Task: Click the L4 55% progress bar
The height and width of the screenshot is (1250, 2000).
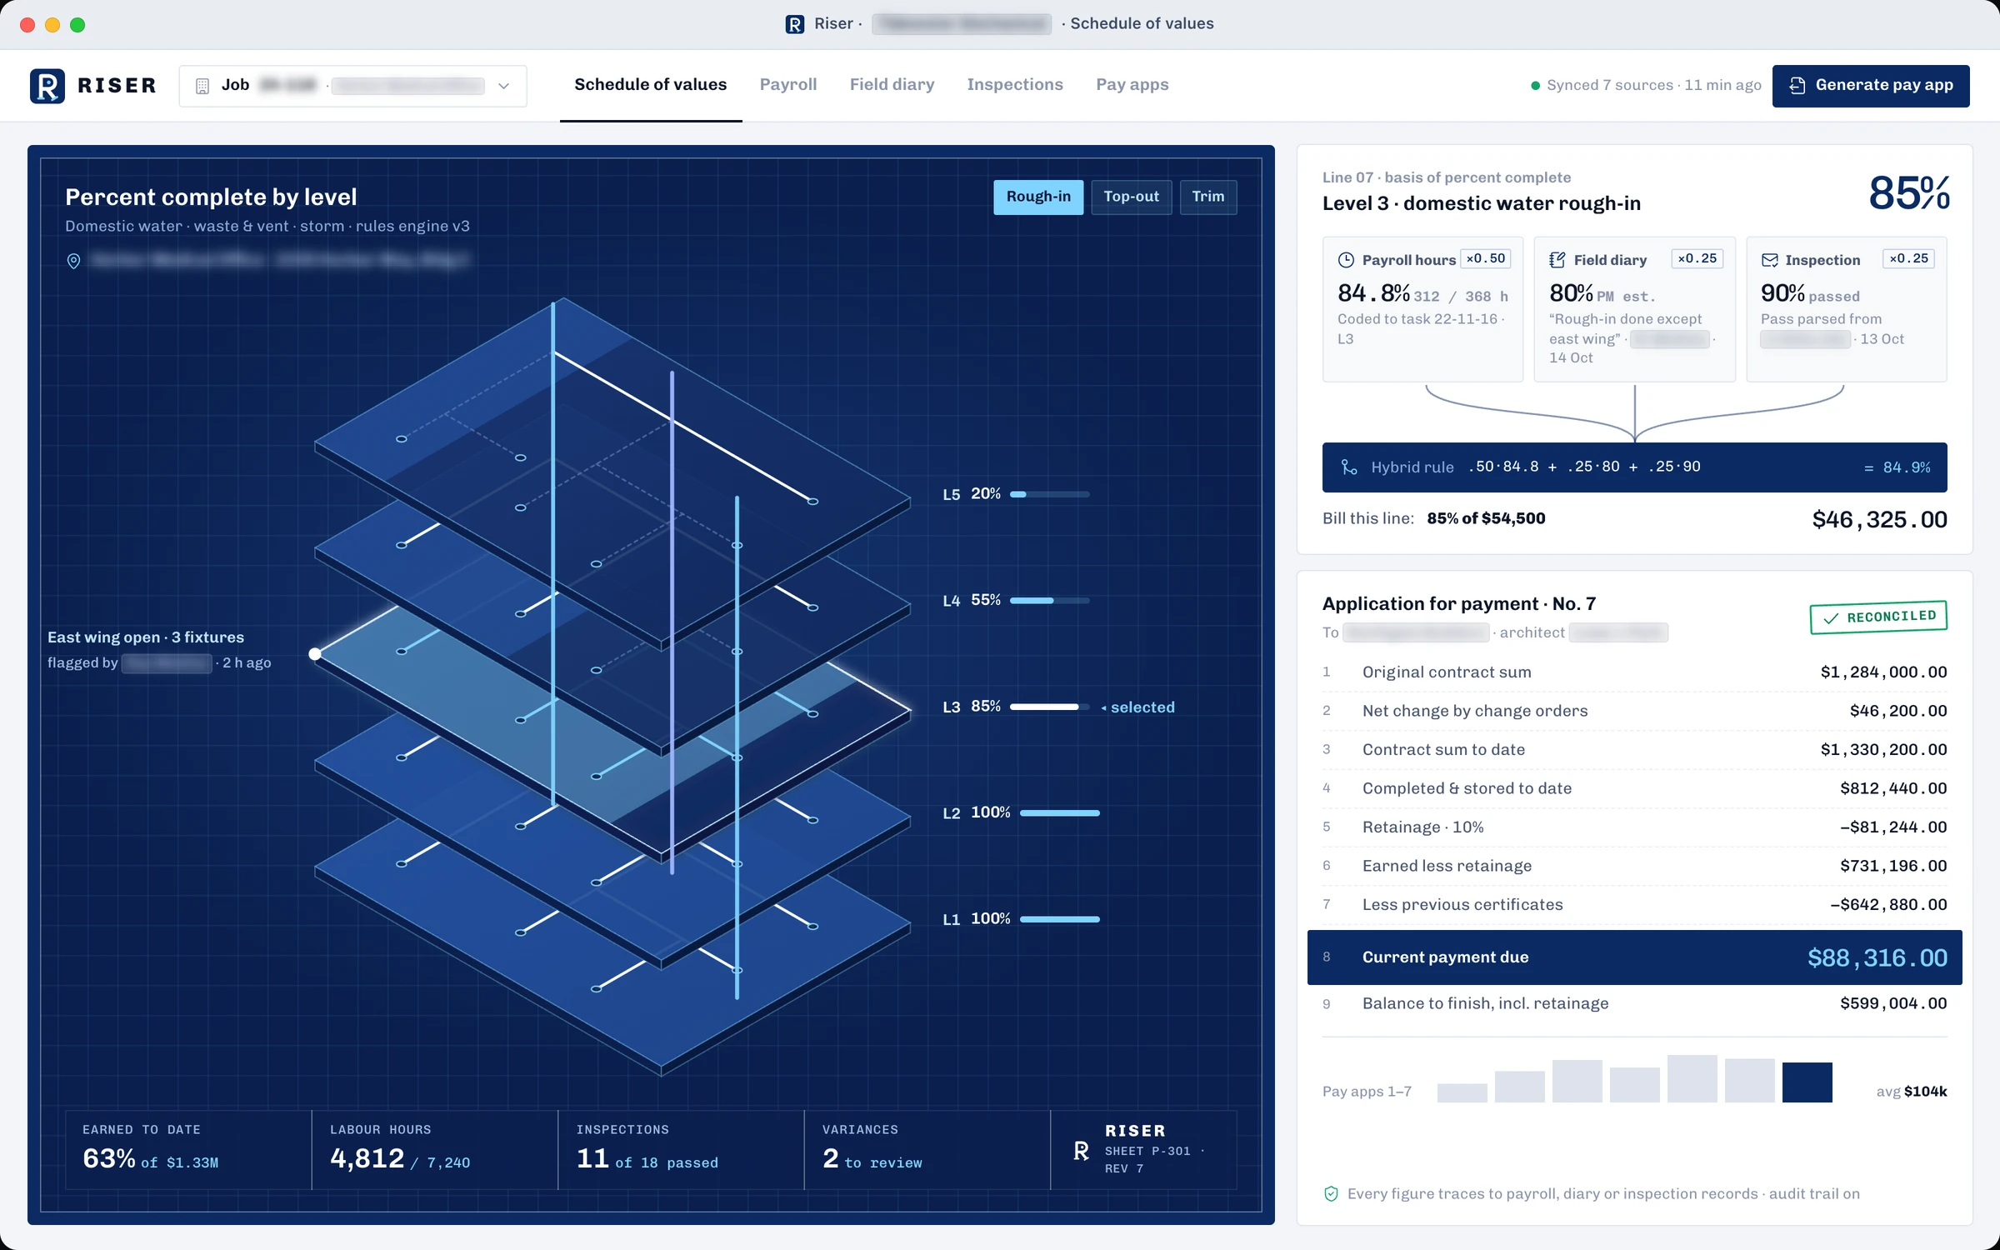Action: (x=1050, y=600)
